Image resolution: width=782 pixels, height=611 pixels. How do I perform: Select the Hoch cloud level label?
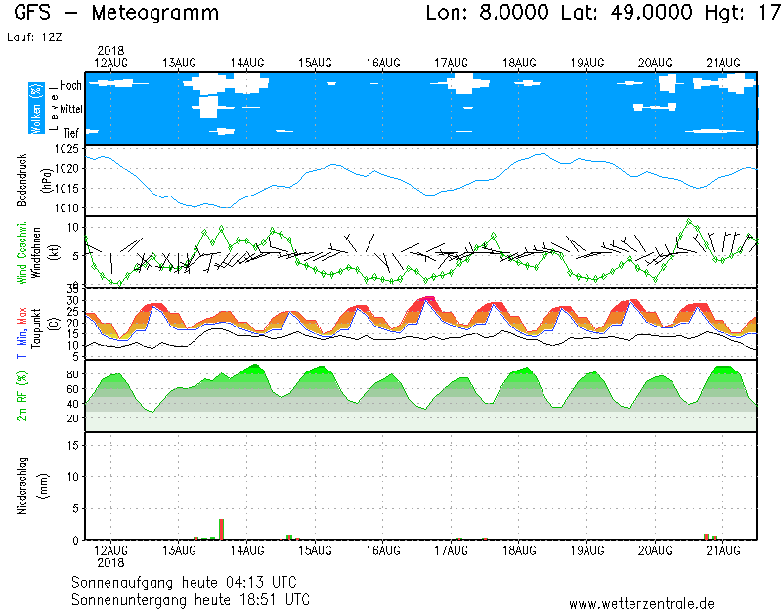pos(70,86)
